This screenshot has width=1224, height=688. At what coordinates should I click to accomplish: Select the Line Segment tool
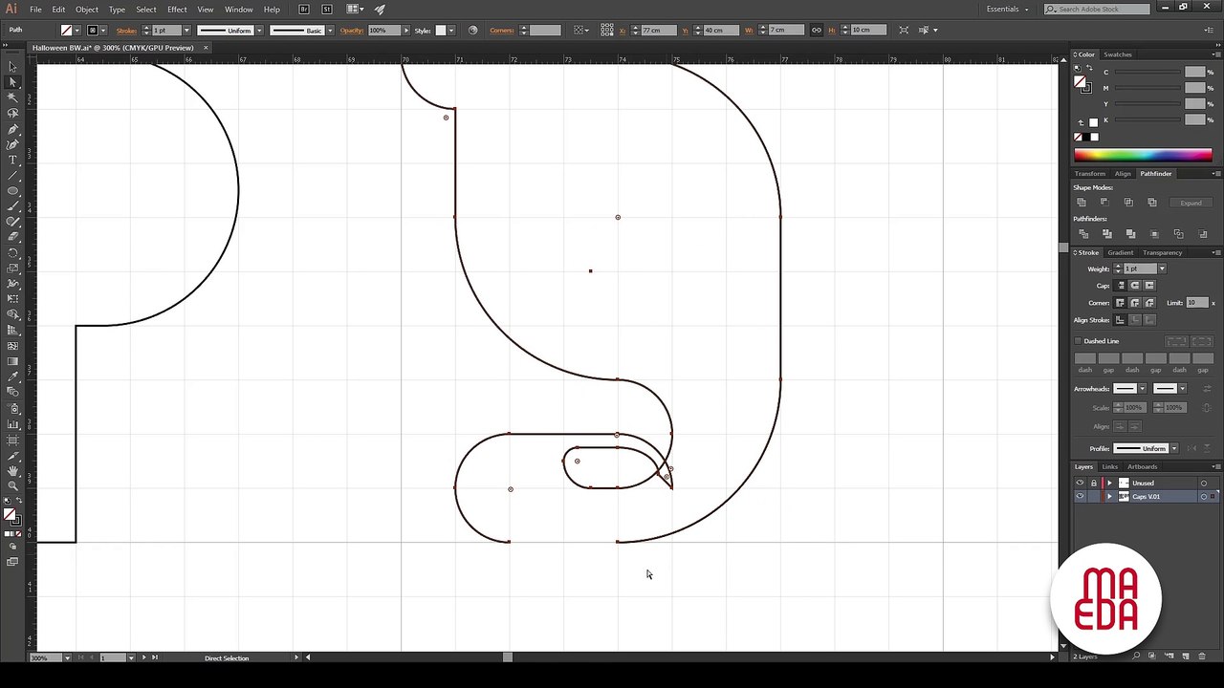12,175
